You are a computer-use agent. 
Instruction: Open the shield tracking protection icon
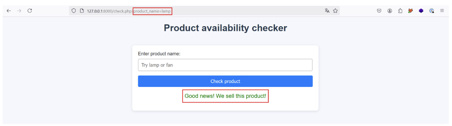[x=74, y=11]
